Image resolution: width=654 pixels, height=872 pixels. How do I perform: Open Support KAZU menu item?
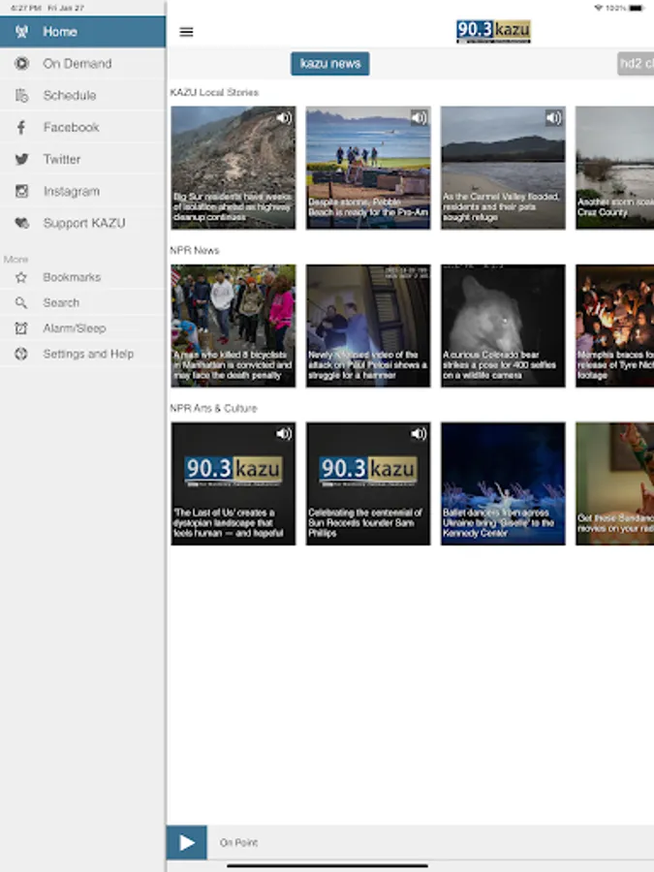pyautogui.click(x=83, y=223)
